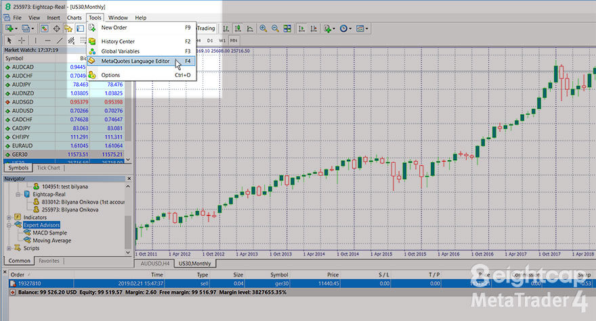Switch chart to bar chart icon

coord(226,28)
